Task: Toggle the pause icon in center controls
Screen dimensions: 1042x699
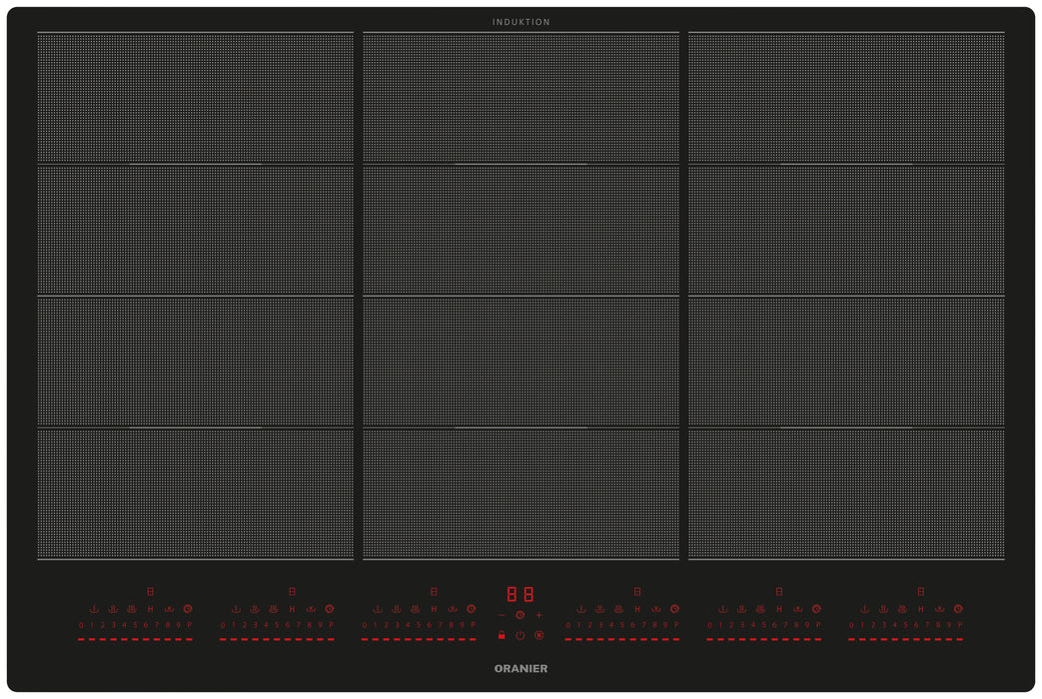Action: tap(539, 635)
